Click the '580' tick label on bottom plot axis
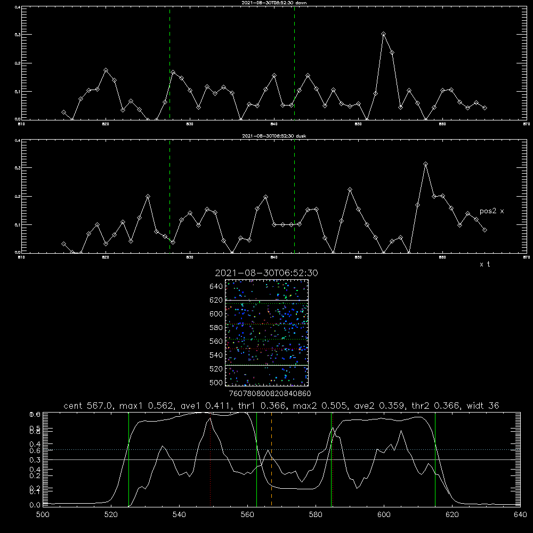The image size is (533, 533). pyautogui.click(x=316, y=515)
